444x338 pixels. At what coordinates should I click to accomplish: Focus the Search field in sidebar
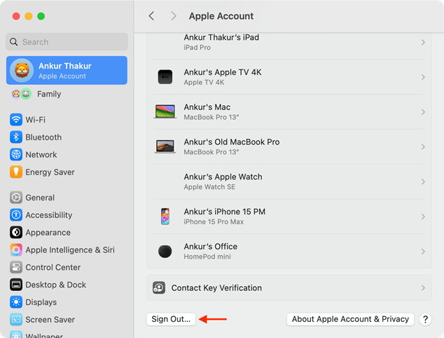tap(67, 42)
